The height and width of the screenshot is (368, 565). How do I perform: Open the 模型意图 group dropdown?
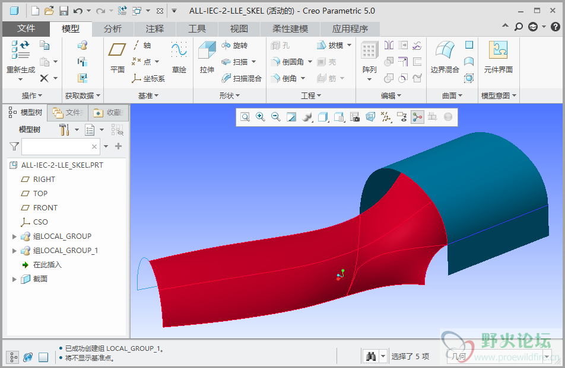(499, 95)
